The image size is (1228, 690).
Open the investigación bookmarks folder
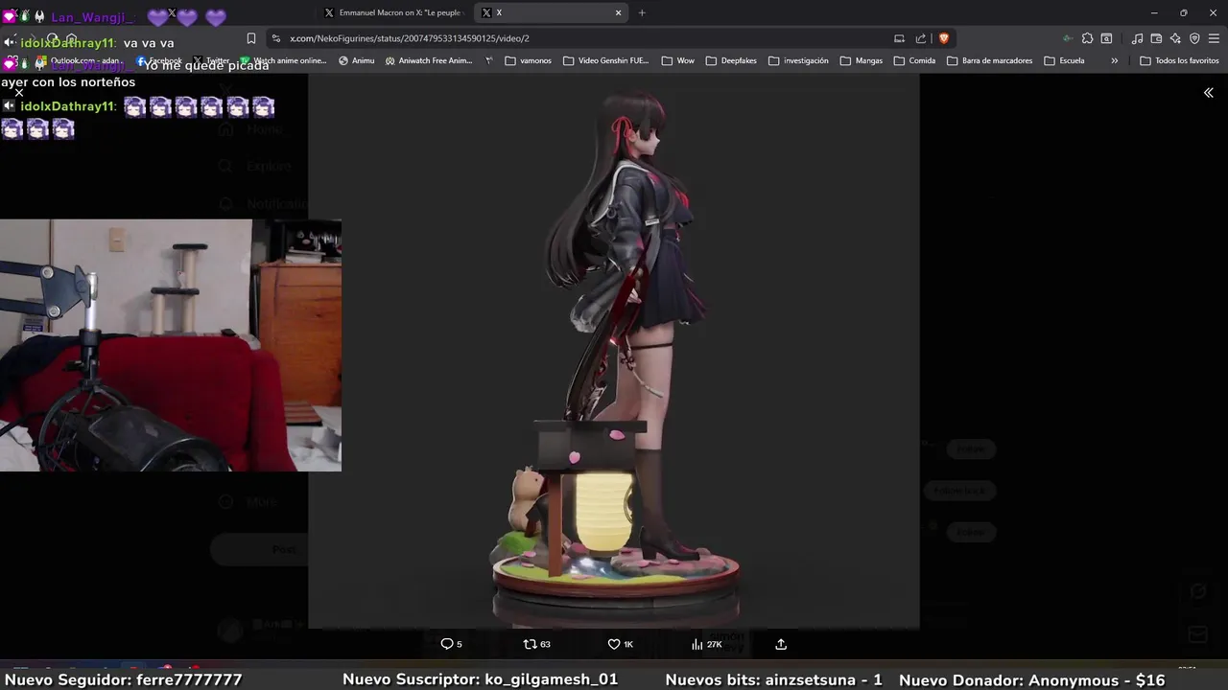pyautogui.click(x=798, y=60)
